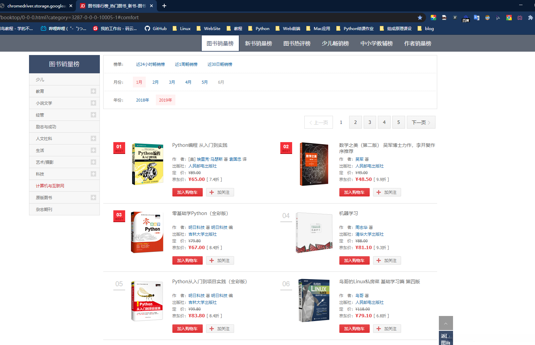The width and height of the screenshot is (535, 345).
Task: Expand the 艺术/摄影 category
Action: tap(93, 162)
